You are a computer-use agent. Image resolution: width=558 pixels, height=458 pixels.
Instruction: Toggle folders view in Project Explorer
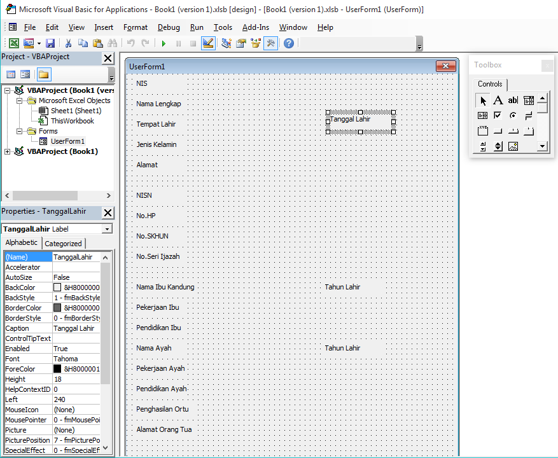(43, 74)
